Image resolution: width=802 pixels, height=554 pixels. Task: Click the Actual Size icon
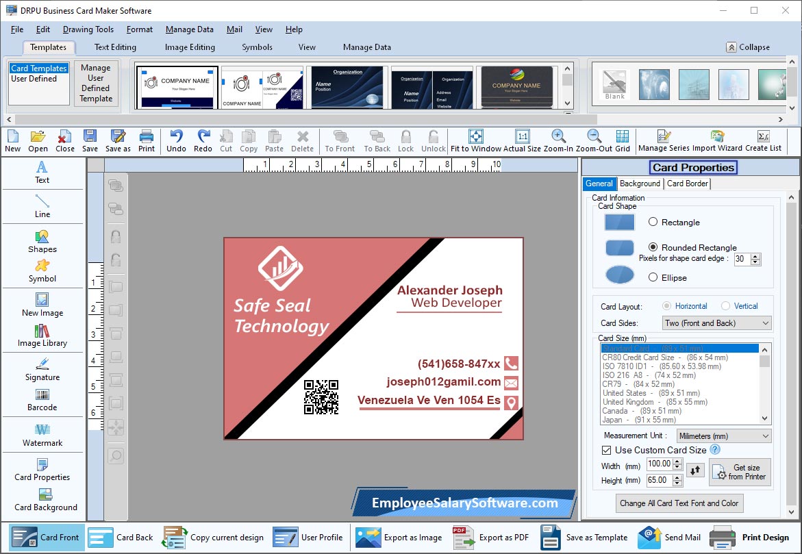coord(522,140)
